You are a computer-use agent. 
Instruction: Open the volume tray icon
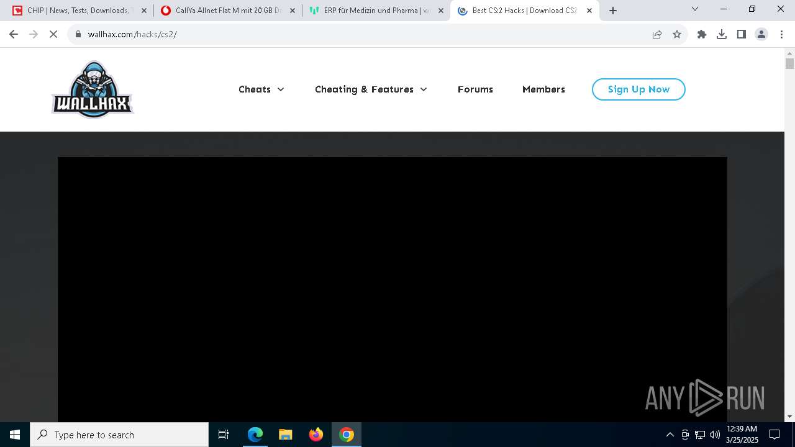click(715, 435)
